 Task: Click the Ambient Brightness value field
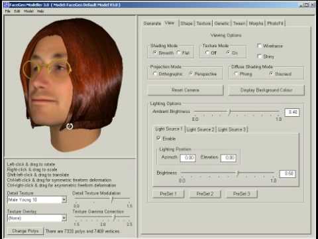[x=292, y=112]
